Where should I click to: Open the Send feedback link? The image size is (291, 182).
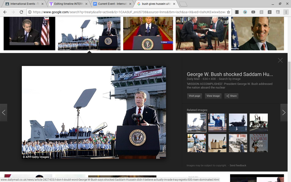point(238,165)
